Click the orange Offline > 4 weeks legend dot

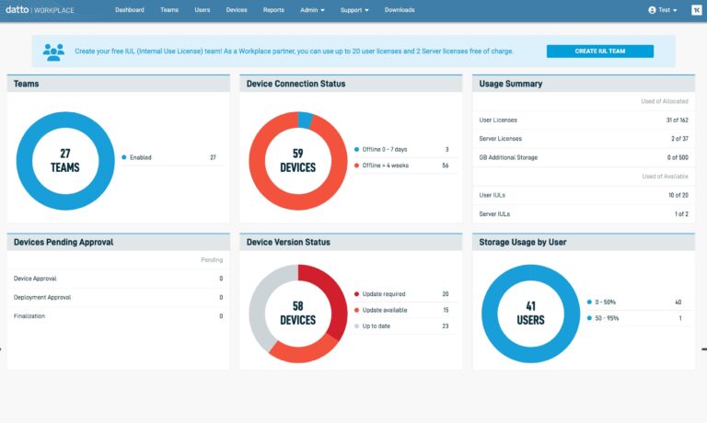coord(356,166)
